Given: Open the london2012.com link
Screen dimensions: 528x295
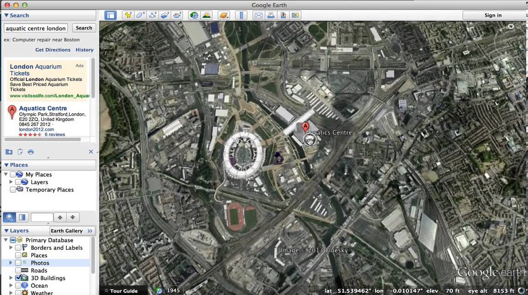Looking at the screenshot, I should click(37, 129).
